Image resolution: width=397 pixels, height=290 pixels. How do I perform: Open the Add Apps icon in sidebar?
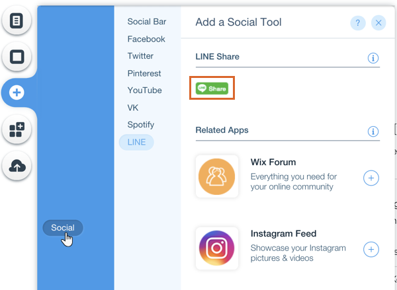(x=17, y=129)
